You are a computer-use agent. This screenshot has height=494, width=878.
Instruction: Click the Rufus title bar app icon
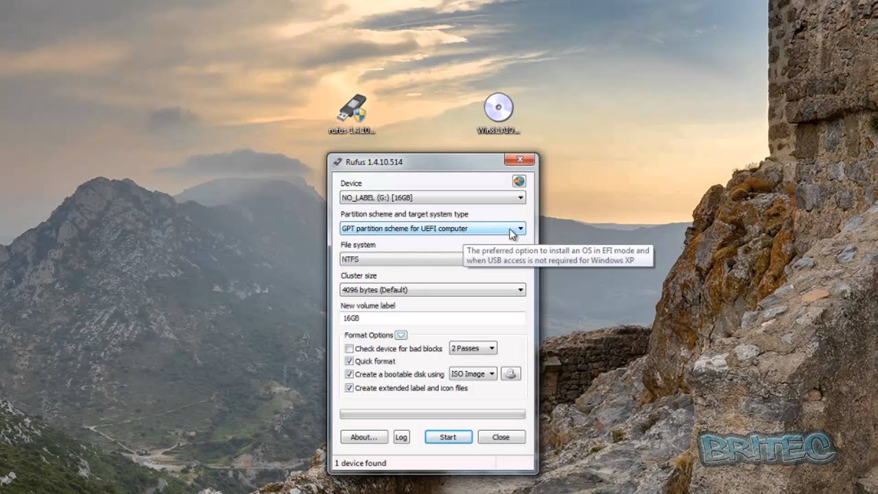click(x=337, y=162)
